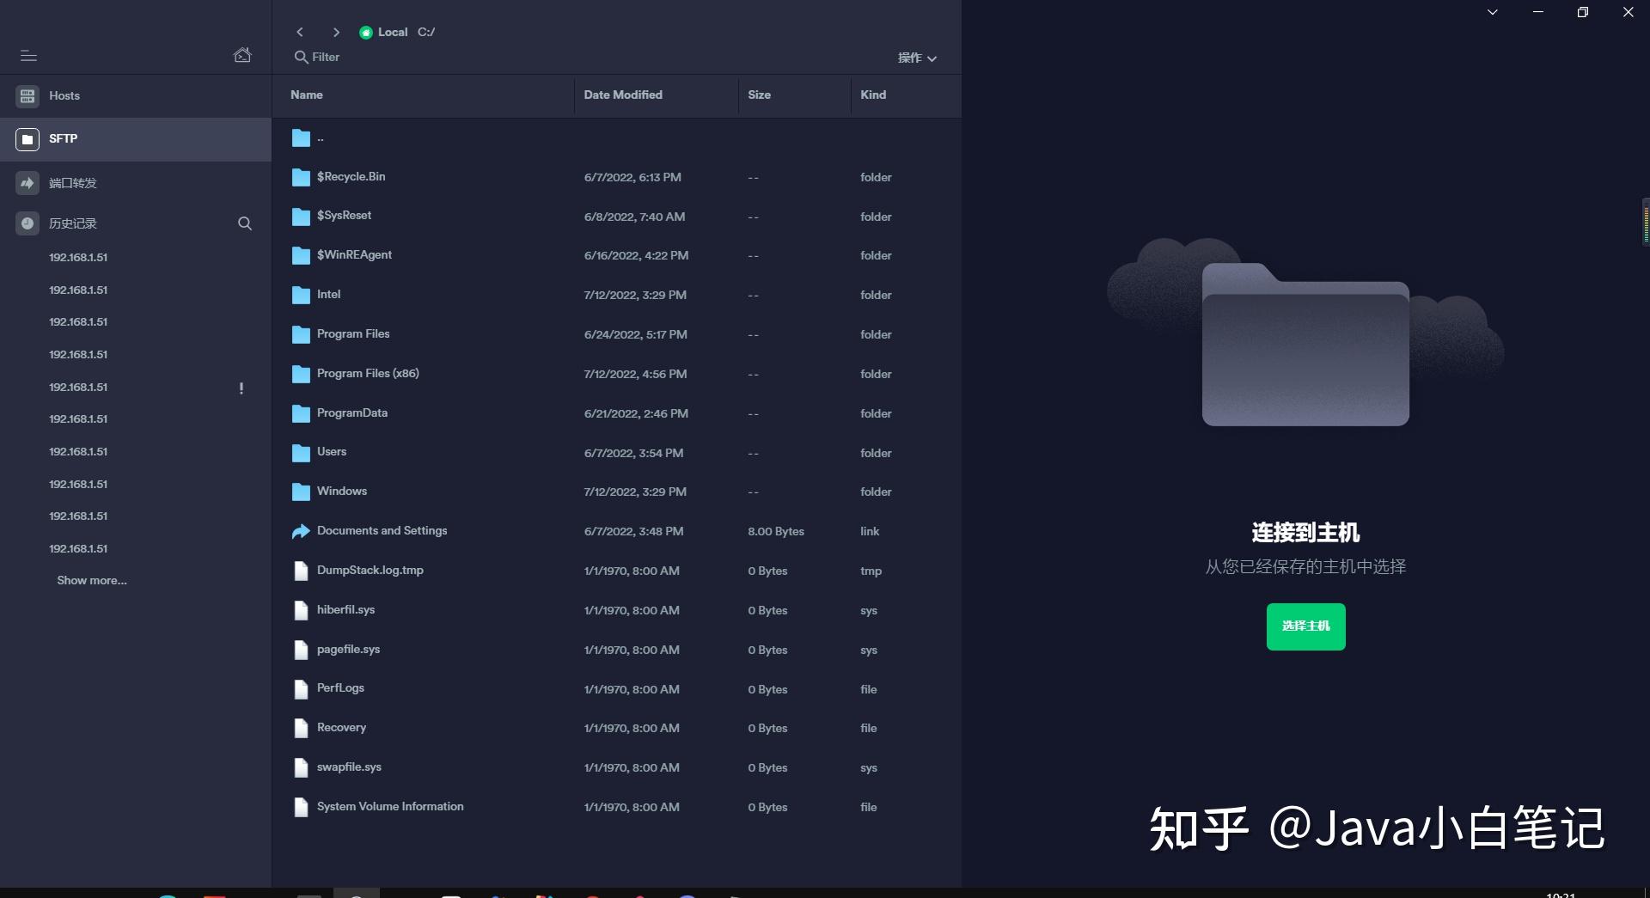
Task: Click inside the Filter search field
Action: tap(325, 57)
